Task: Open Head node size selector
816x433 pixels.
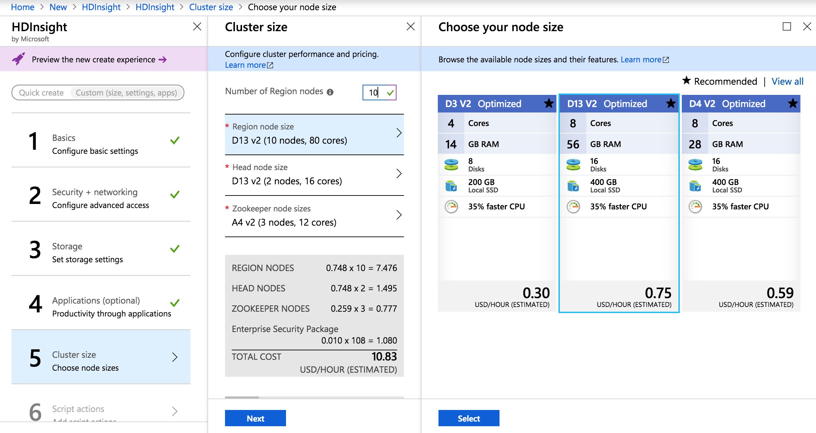Action: click(x=314, y=175)
